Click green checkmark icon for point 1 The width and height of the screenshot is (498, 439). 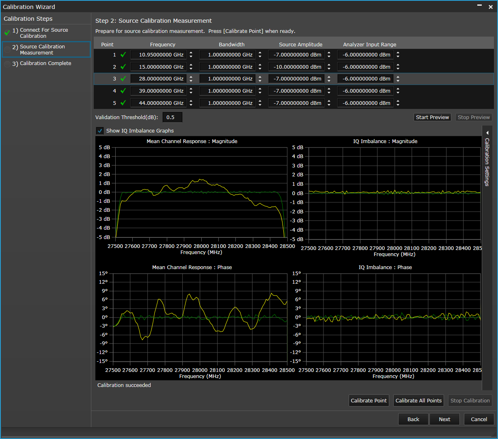(x=123, y=54)
